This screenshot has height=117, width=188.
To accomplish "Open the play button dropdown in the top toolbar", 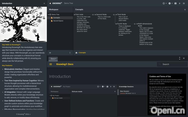I will [x=164, y=3].
